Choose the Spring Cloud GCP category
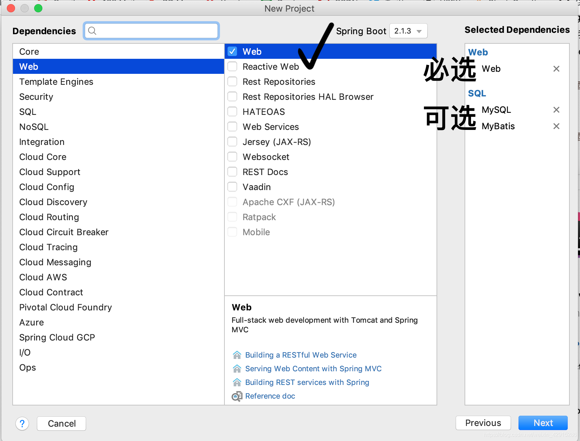 point(118,337)
